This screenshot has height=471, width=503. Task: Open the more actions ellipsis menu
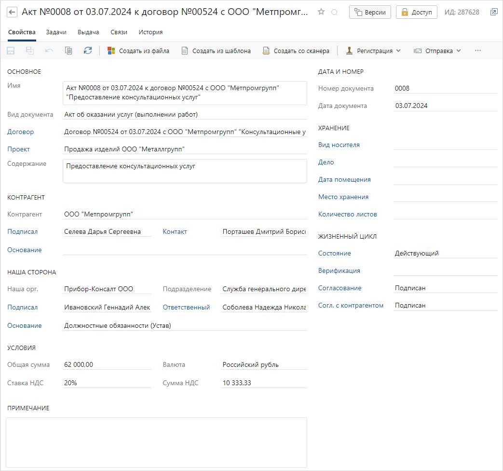point(478,51)
